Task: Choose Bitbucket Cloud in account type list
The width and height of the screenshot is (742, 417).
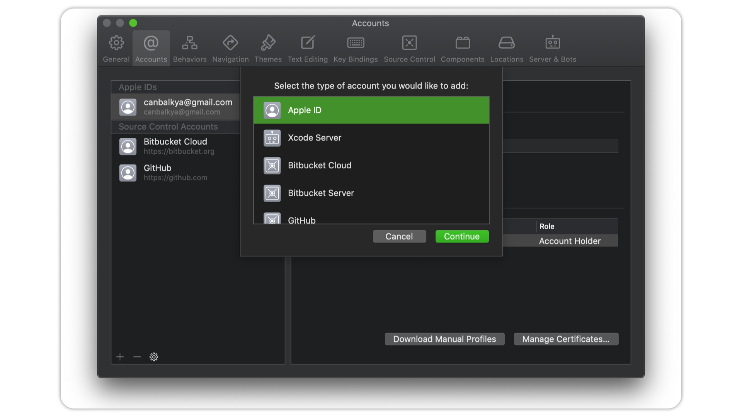Action: (371, 166)
